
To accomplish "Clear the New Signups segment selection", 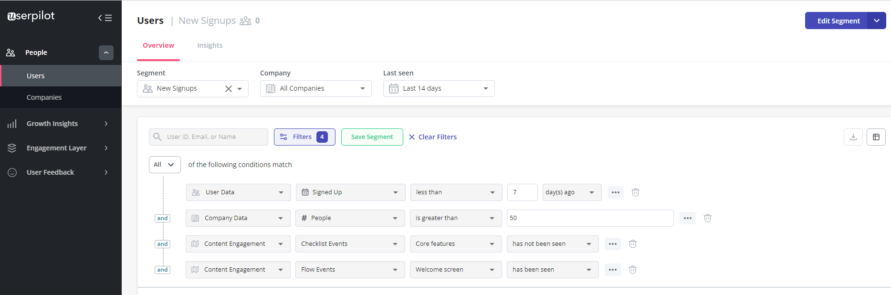I will [x=229, y=89].
